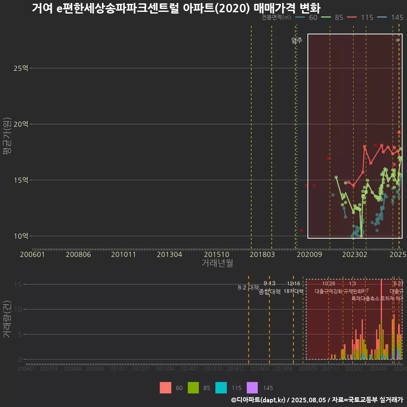Click the chart title 매매가격 변화
407x407 pixels.
(287, 8)
